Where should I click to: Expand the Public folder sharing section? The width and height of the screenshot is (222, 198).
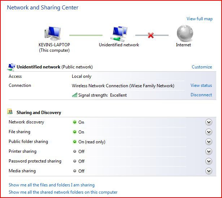(208, 142)
